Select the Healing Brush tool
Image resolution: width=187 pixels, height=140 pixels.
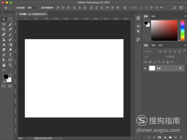click(3, 34)
